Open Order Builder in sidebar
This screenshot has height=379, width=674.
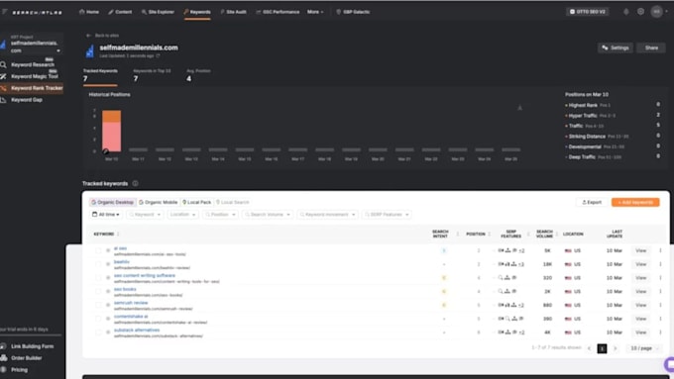[26, 358]
